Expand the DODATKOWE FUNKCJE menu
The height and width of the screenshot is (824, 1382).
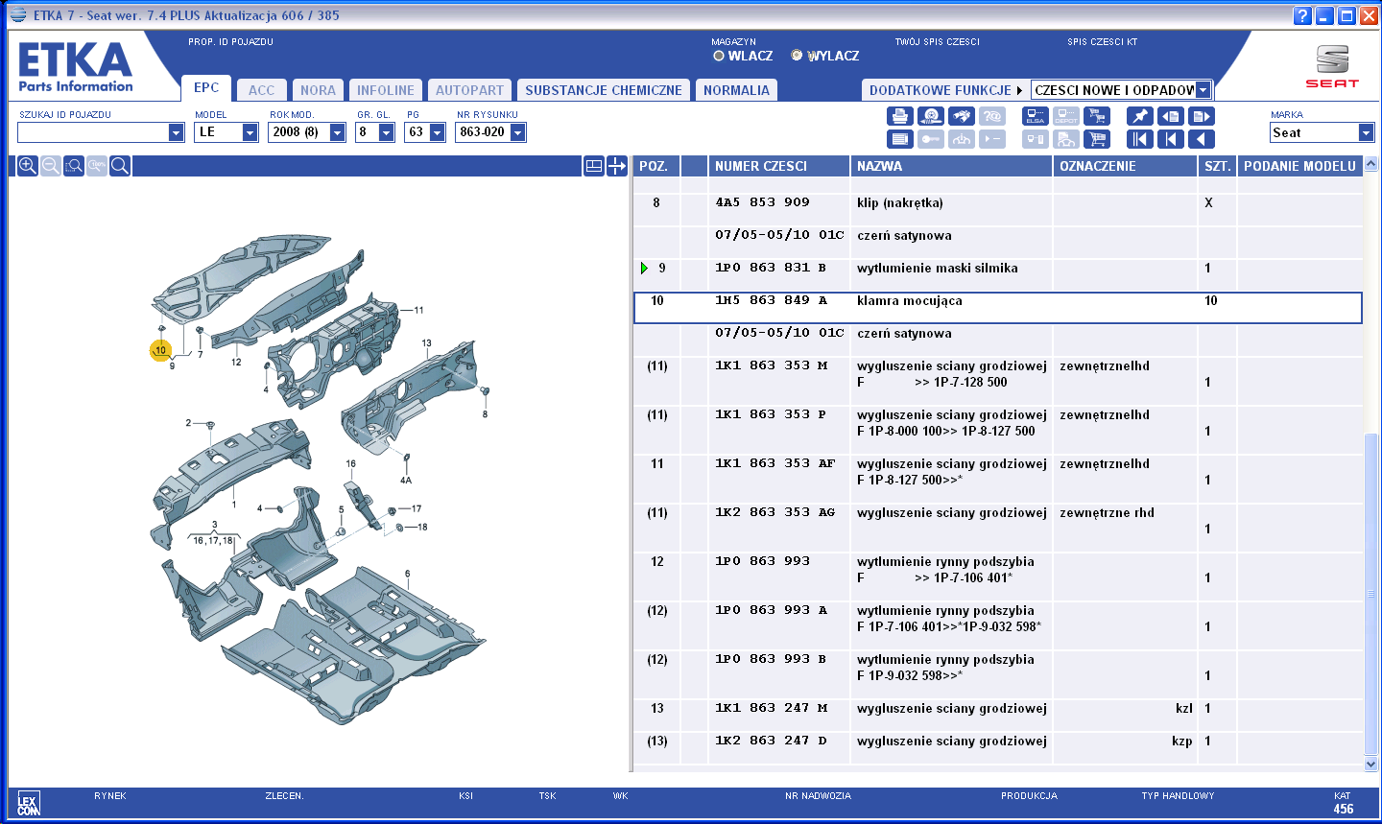pos(945,90)
